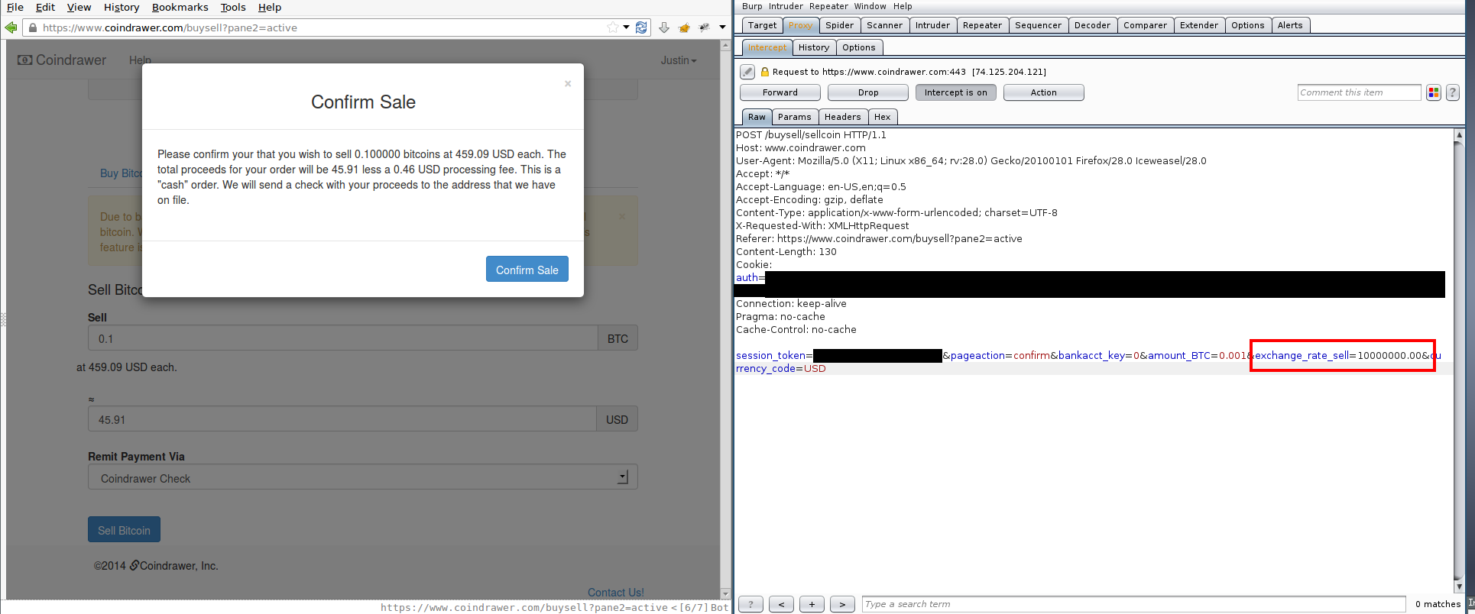The width and height of the screenshot is (1475, 614).
Task: Click the browser back arrow icon
Action: click(11, 27)
